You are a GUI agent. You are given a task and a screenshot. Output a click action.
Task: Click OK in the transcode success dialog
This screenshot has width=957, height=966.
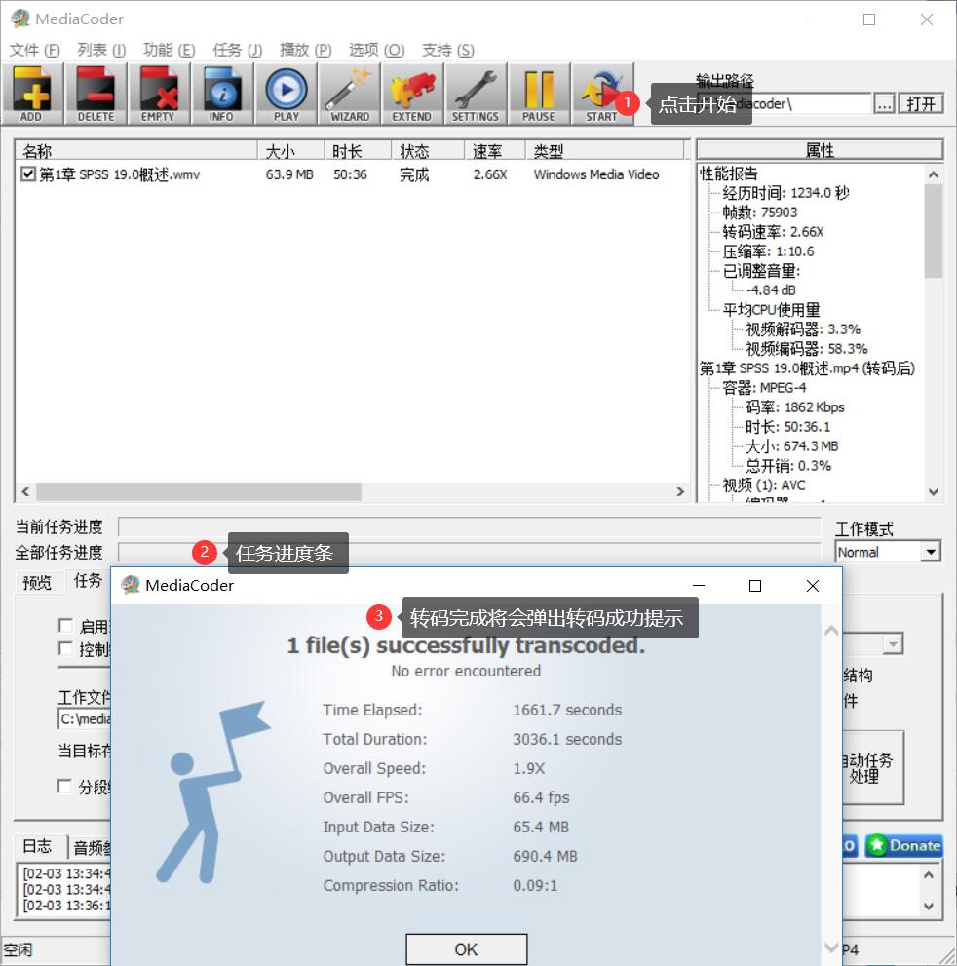tap(466, 948)
